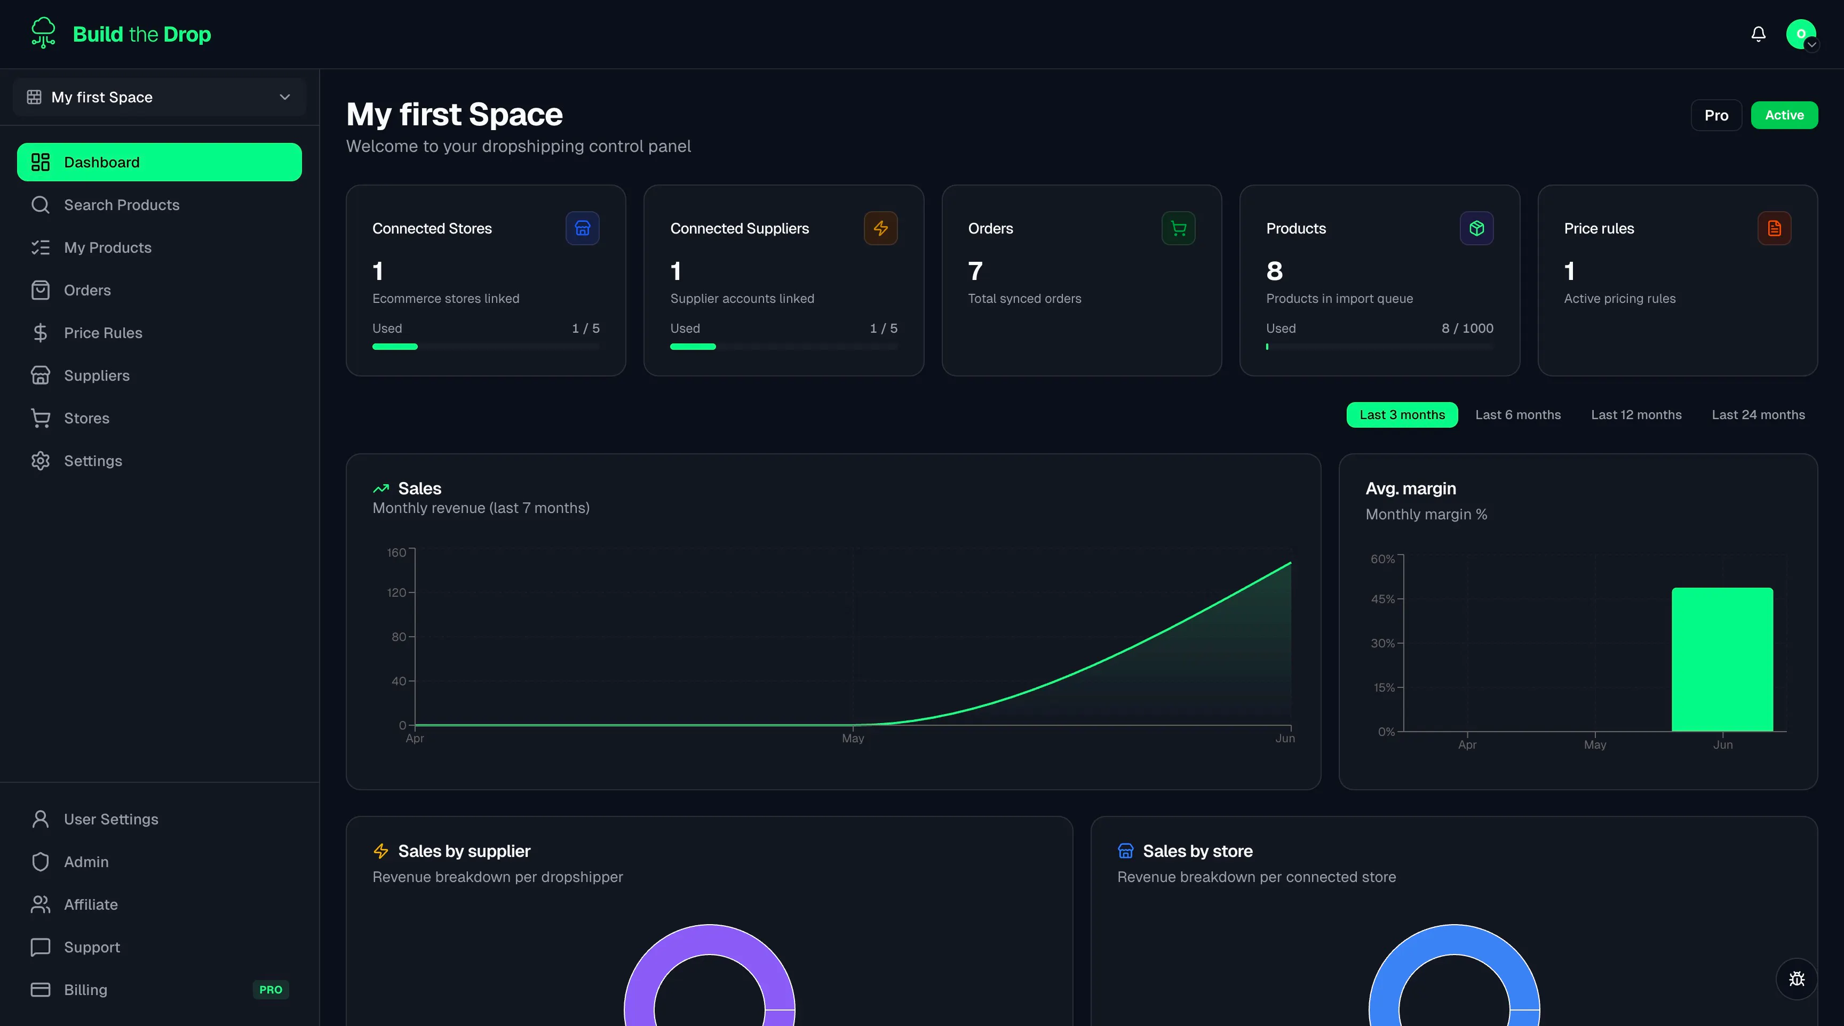
Task: Click "Total synced orders" text
Action: point(1024,299)
